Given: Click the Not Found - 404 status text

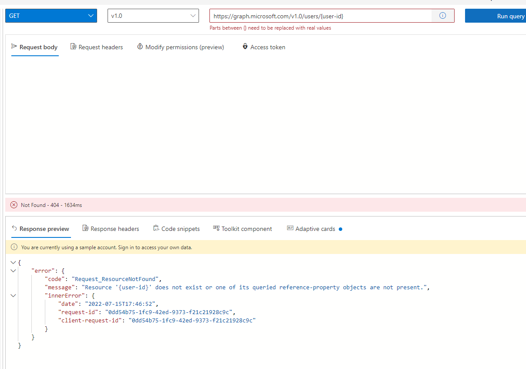Looking at the screenshot, I should click(51, 205).
